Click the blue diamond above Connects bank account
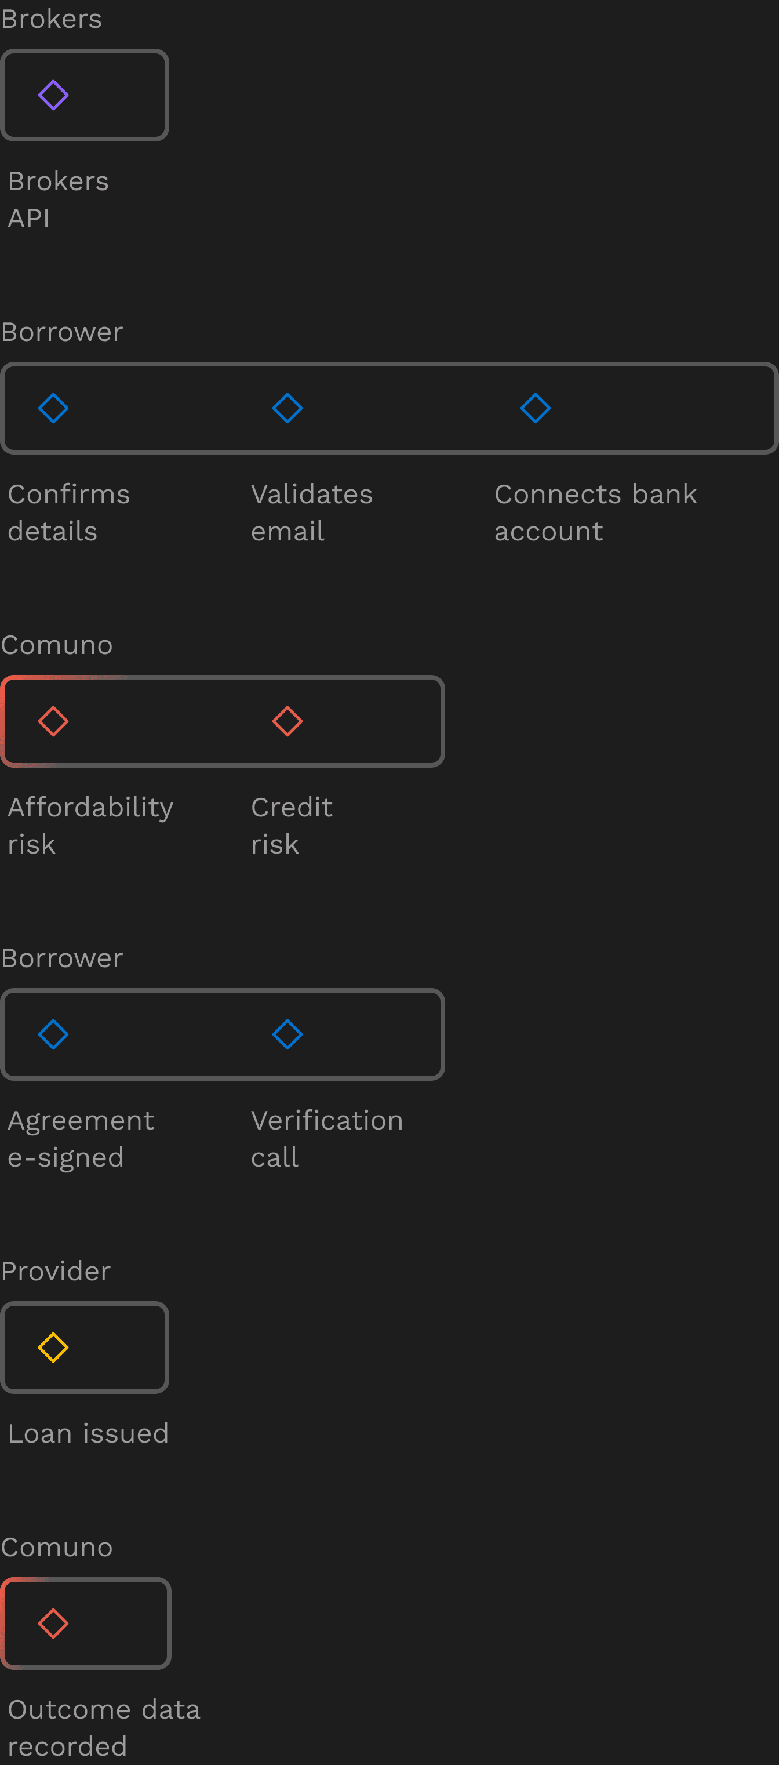Image resolution: width=779 pixels, height=1765 pixels. tap(535, 408)
